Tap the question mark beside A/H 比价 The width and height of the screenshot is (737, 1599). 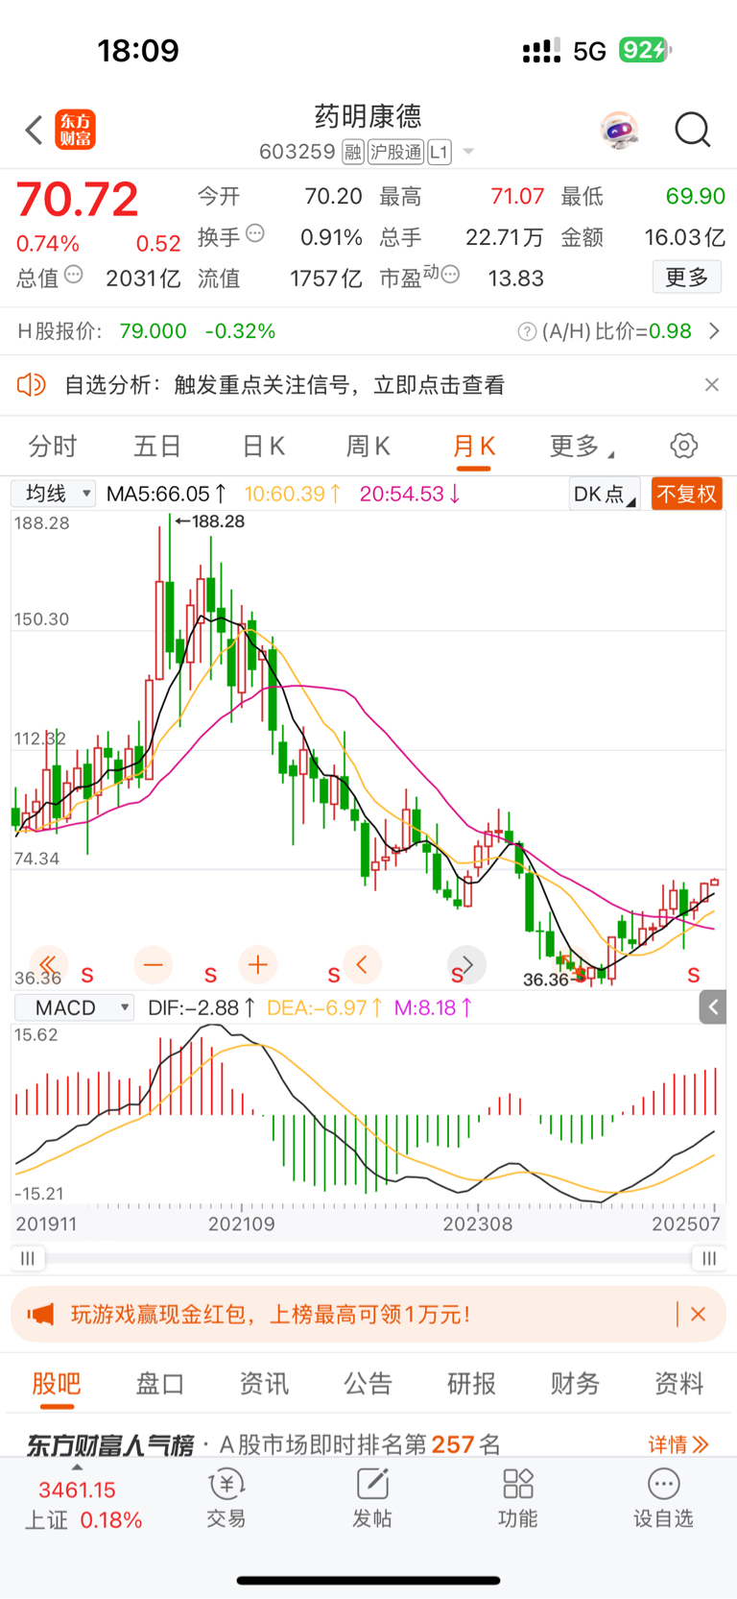click(x=527, y=331)
